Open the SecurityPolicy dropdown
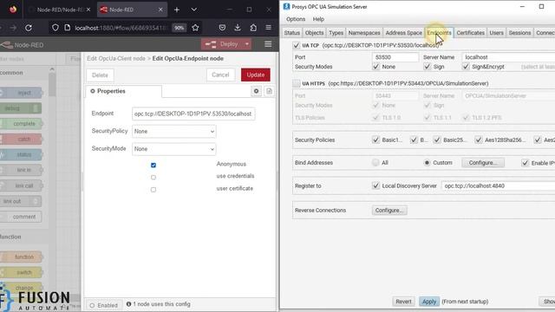Screen dimensions: 555x312 point(173,131)
